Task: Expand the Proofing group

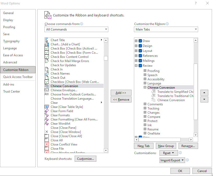Action: tap(145, 71)
